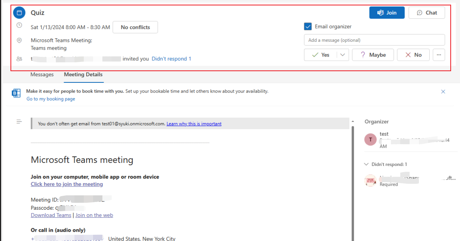The height and width of the screenshot is (241, 460).
Task: Click the No conflicts button
Action: point(135,27)
